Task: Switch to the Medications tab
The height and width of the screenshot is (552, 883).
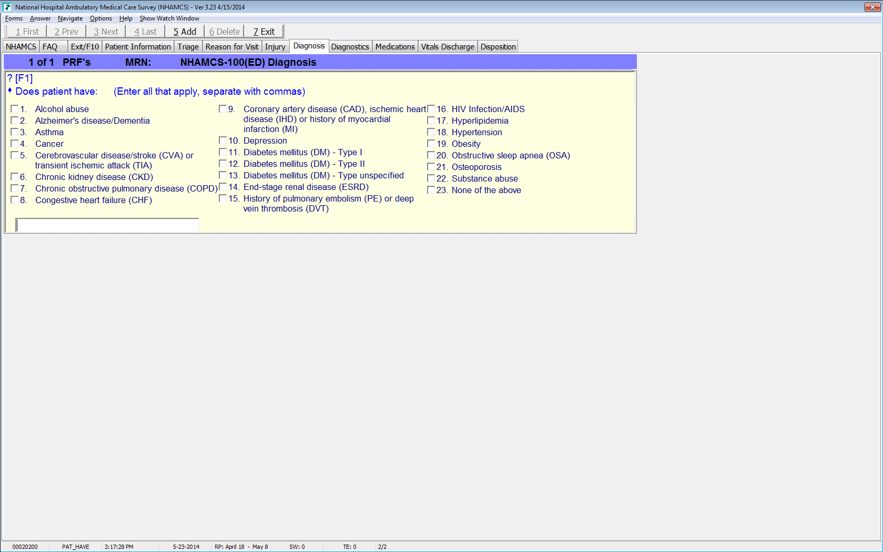Action: (x=395, y=47)
